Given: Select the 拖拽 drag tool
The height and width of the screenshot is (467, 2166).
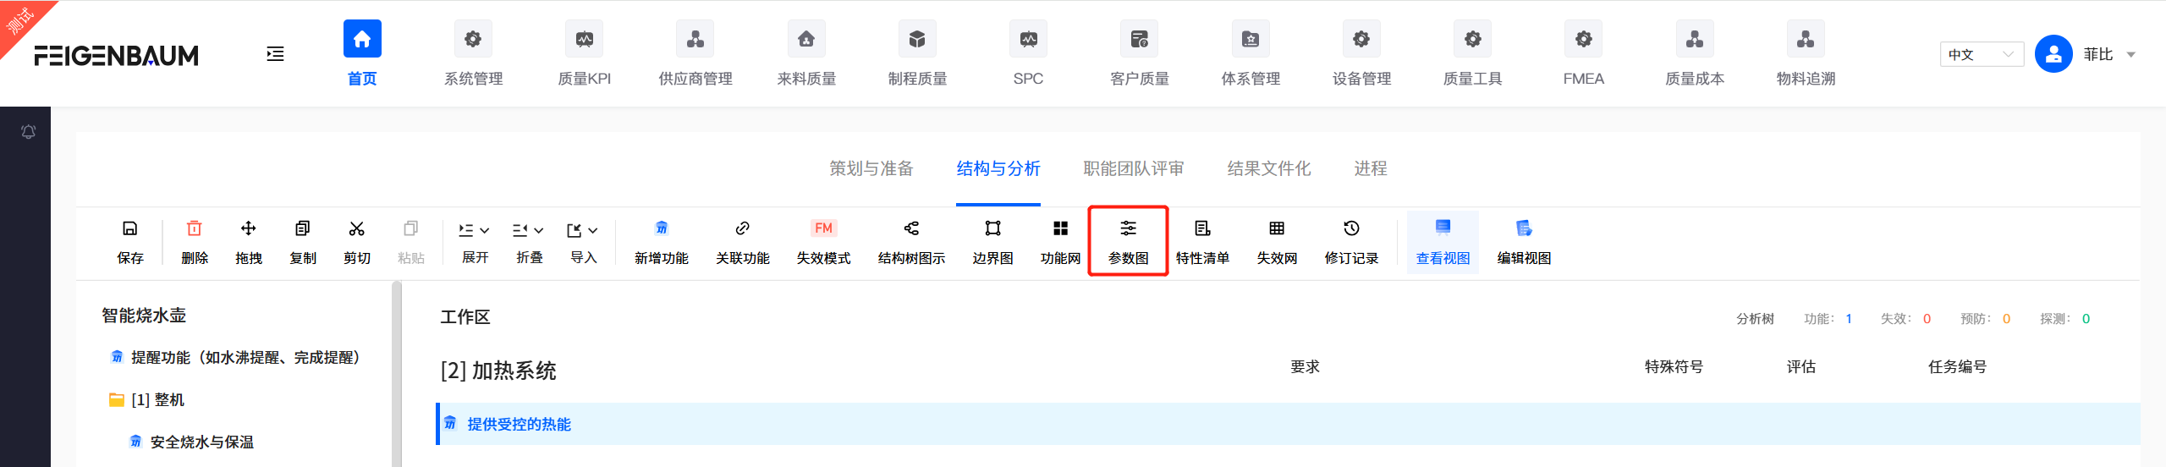Looking at the screenshot, I should 249,242.
